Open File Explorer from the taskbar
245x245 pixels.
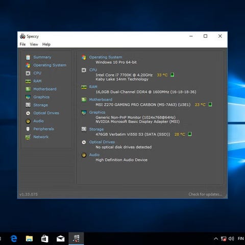click(x=29, y=239)
